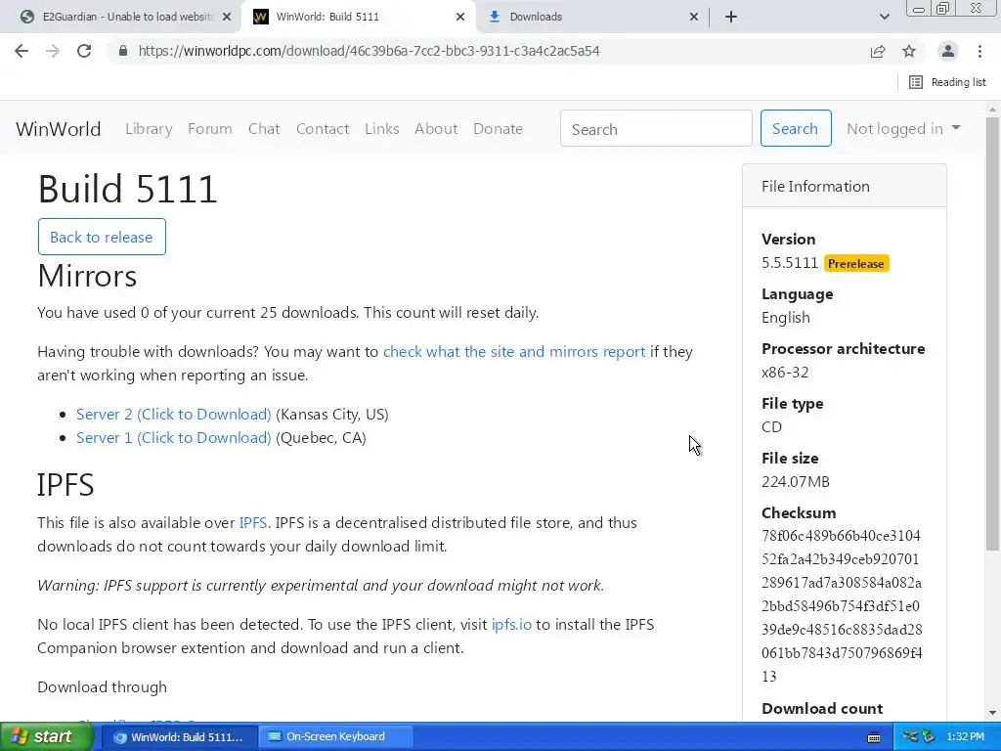Click the Back to release button
Viewport: 1001px width, 751px height.
point(102,237)
